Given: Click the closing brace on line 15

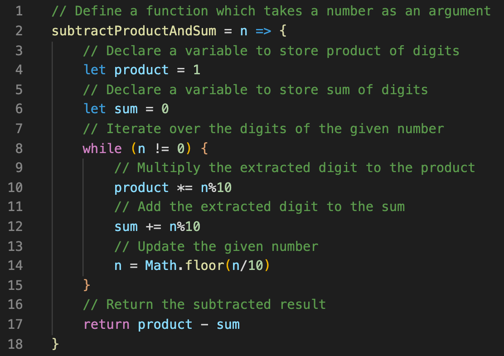Looking at the screenshot, I should (x=87, y=285).
